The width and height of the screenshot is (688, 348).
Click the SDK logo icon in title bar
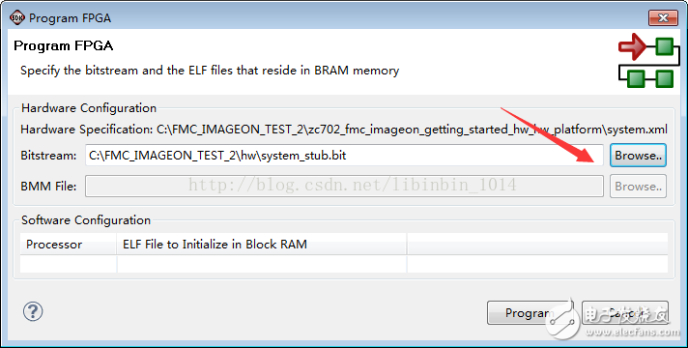[16, 18]
